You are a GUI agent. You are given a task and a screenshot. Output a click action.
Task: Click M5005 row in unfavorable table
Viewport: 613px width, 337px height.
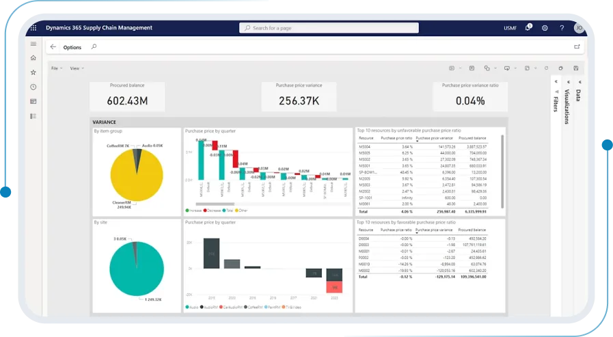(422, 153)
